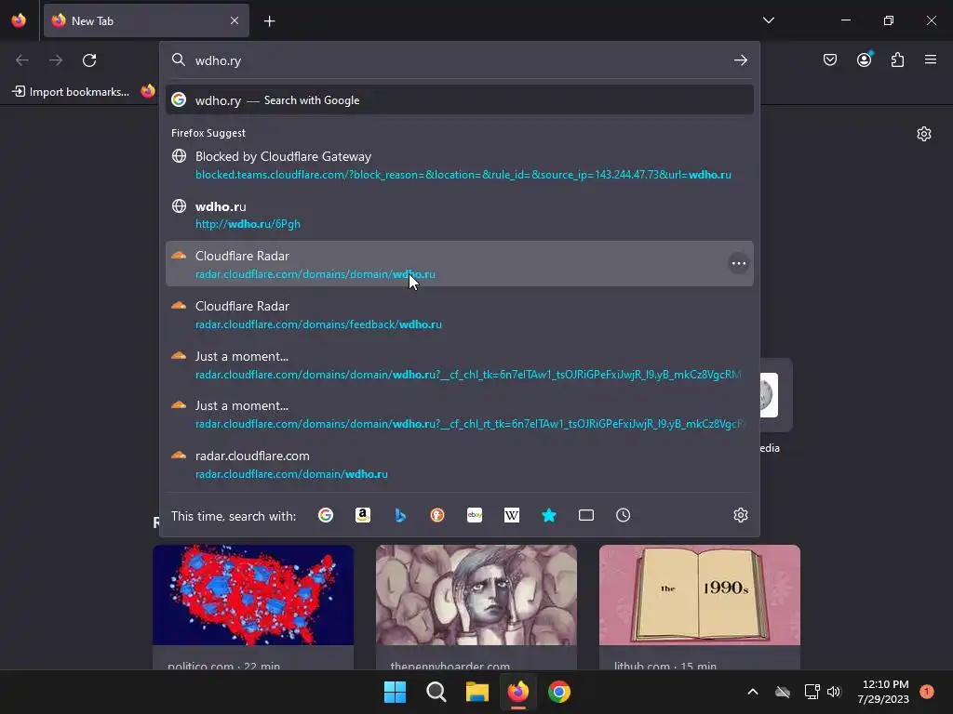Open politico.com story thumbnail with US map
Viewport: 953px width, 714px height.
[253, 595]
